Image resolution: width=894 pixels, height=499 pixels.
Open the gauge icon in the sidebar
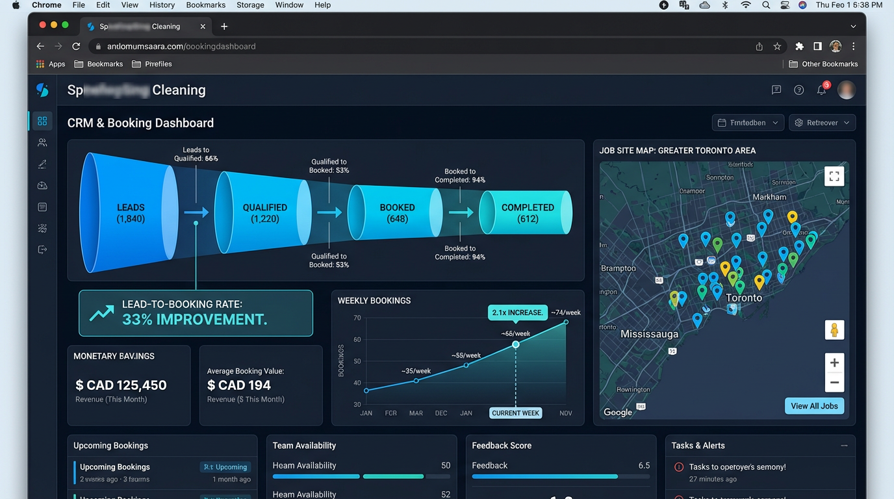[x=42, y=185]
